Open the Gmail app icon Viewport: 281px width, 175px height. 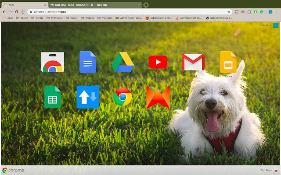[x=193, y=62]
